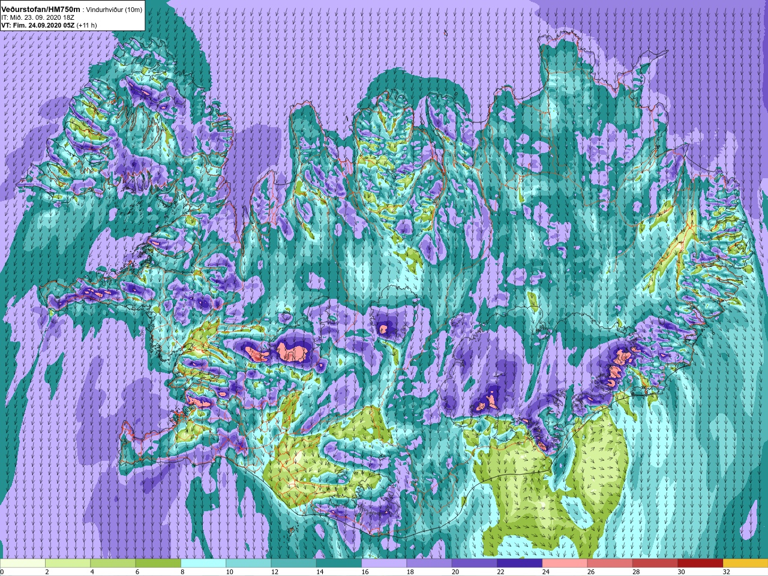Select the dark red 30–32 legend swatch
Viewport: 768px width, 576px height.
click(700, 563)
